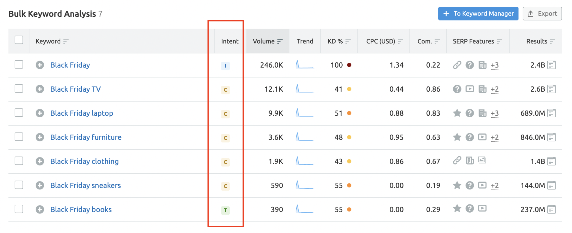Image resolution: width=572 pixels, height=233 pixels.
Task: Check the box for Black Friday furniture row
Action: point(19,137)
